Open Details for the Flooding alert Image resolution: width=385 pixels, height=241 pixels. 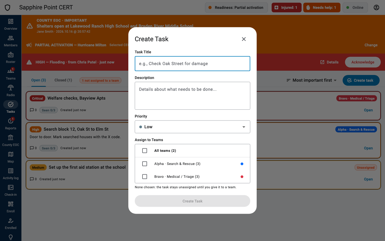click(329, 62)
